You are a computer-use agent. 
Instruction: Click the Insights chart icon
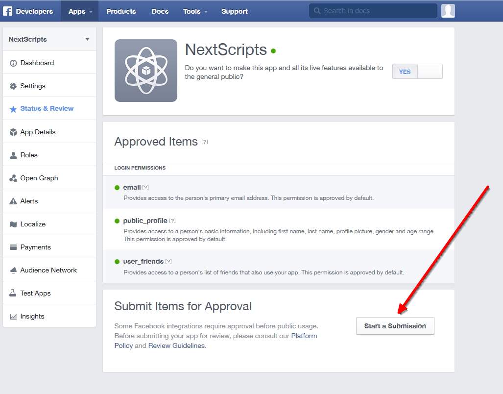coord(13,317)
